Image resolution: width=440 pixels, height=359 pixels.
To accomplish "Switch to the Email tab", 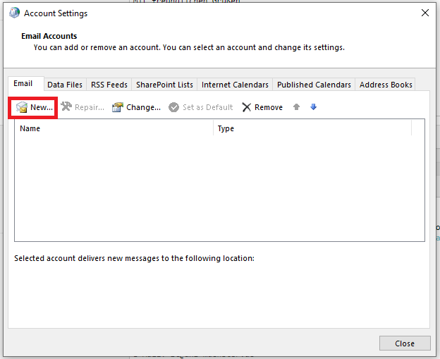I will (23, 84).
